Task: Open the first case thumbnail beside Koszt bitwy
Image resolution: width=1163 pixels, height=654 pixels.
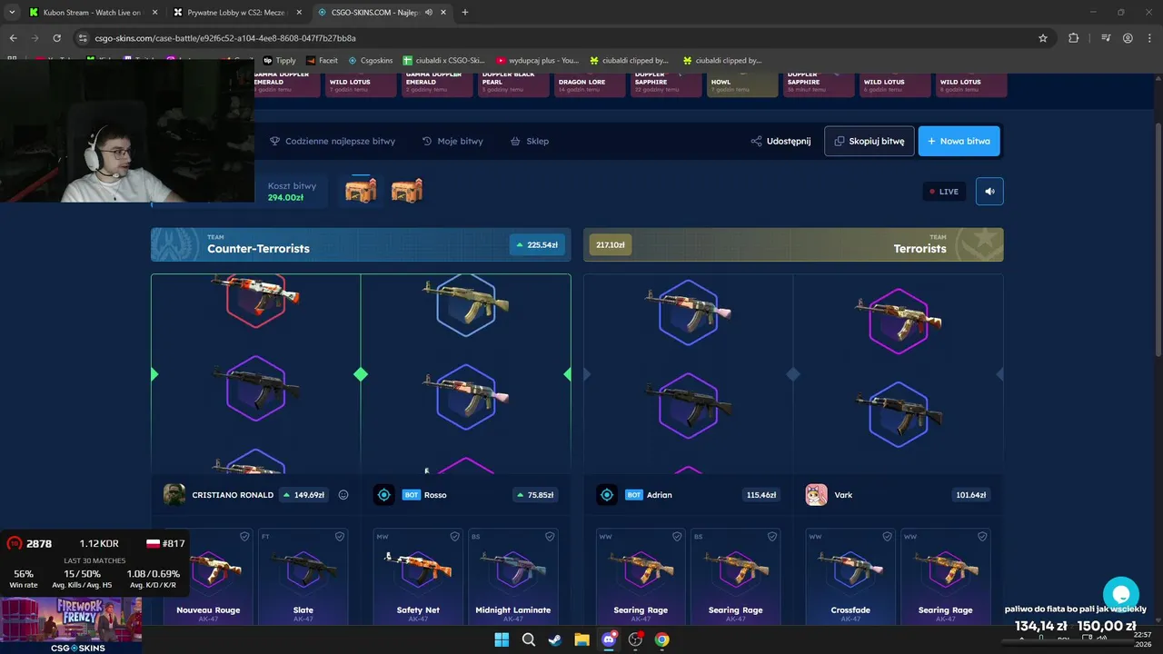Action: click(361, 191)
